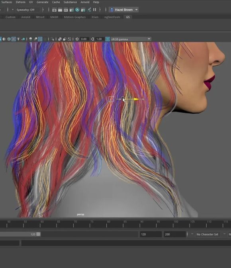Toggle viewport Shadows icon
This screenshot has width=231, height=268.
pos(23,39)
